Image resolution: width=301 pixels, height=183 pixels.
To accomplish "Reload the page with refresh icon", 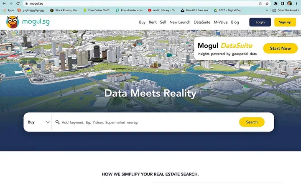I will 18,3.
